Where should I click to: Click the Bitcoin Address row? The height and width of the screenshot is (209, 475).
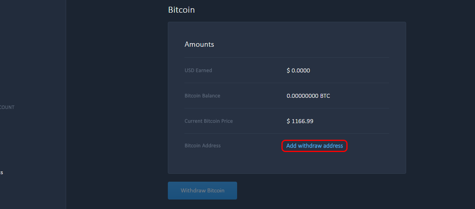pos(287,146)
